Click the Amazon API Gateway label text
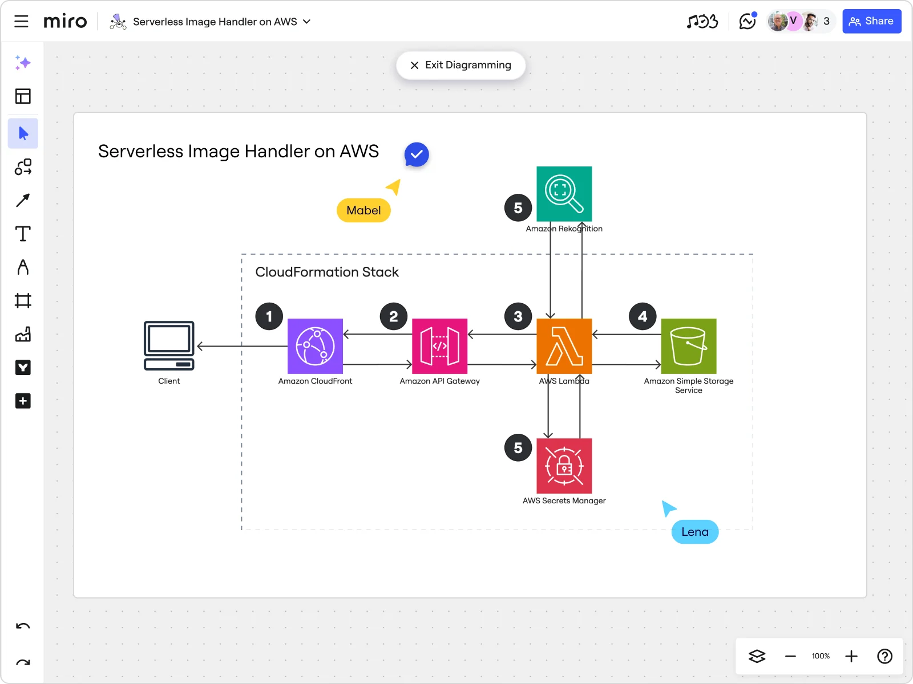 coord(439,381)
